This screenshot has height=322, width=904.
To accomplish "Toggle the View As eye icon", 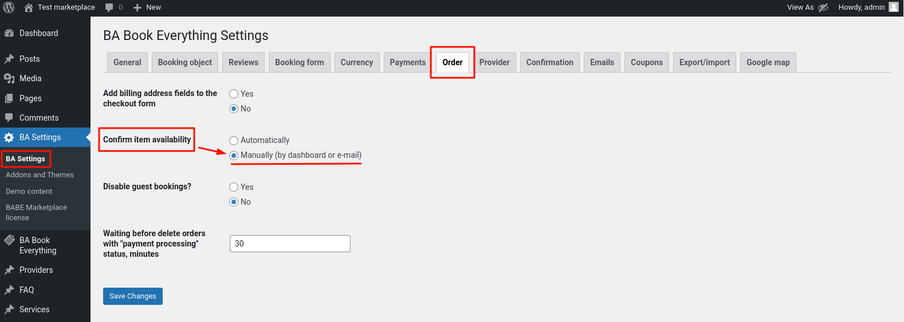I will tap(823, 7).
